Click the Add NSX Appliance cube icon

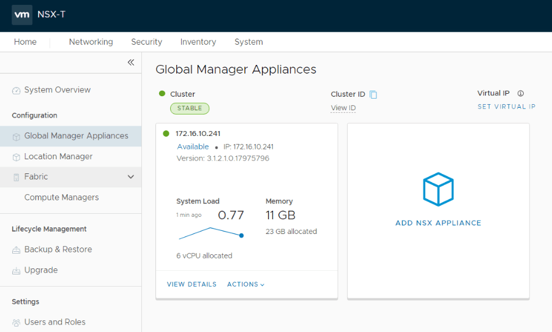point(438,189)
